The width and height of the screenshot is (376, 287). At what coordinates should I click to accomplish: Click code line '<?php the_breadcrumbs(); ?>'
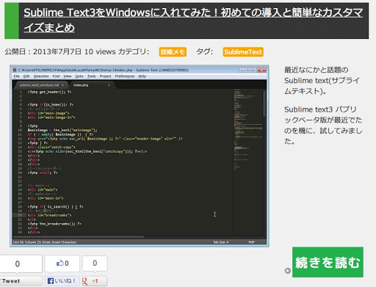click(54, 224)
